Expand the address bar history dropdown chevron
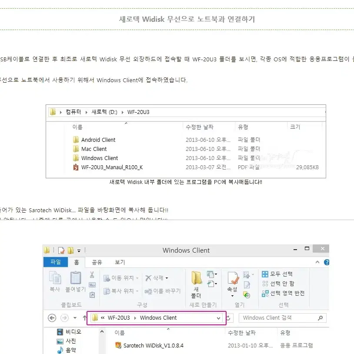This screenshot has height=354, width=354. point(218,318)
